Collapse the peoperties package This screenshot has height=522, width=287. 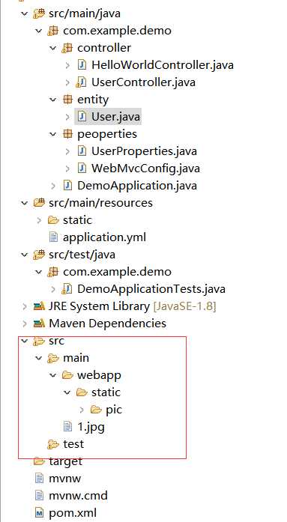53,134
